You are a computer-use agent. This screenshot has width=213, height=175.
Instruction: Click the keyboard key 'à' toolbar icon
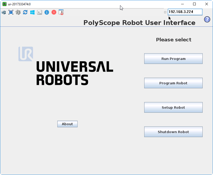40,12
